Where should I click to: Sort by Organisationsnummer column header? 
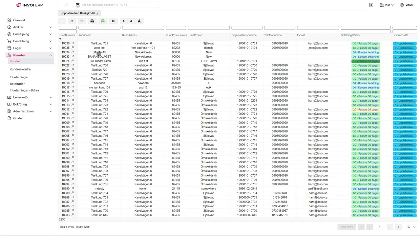(x=244, y=35)
